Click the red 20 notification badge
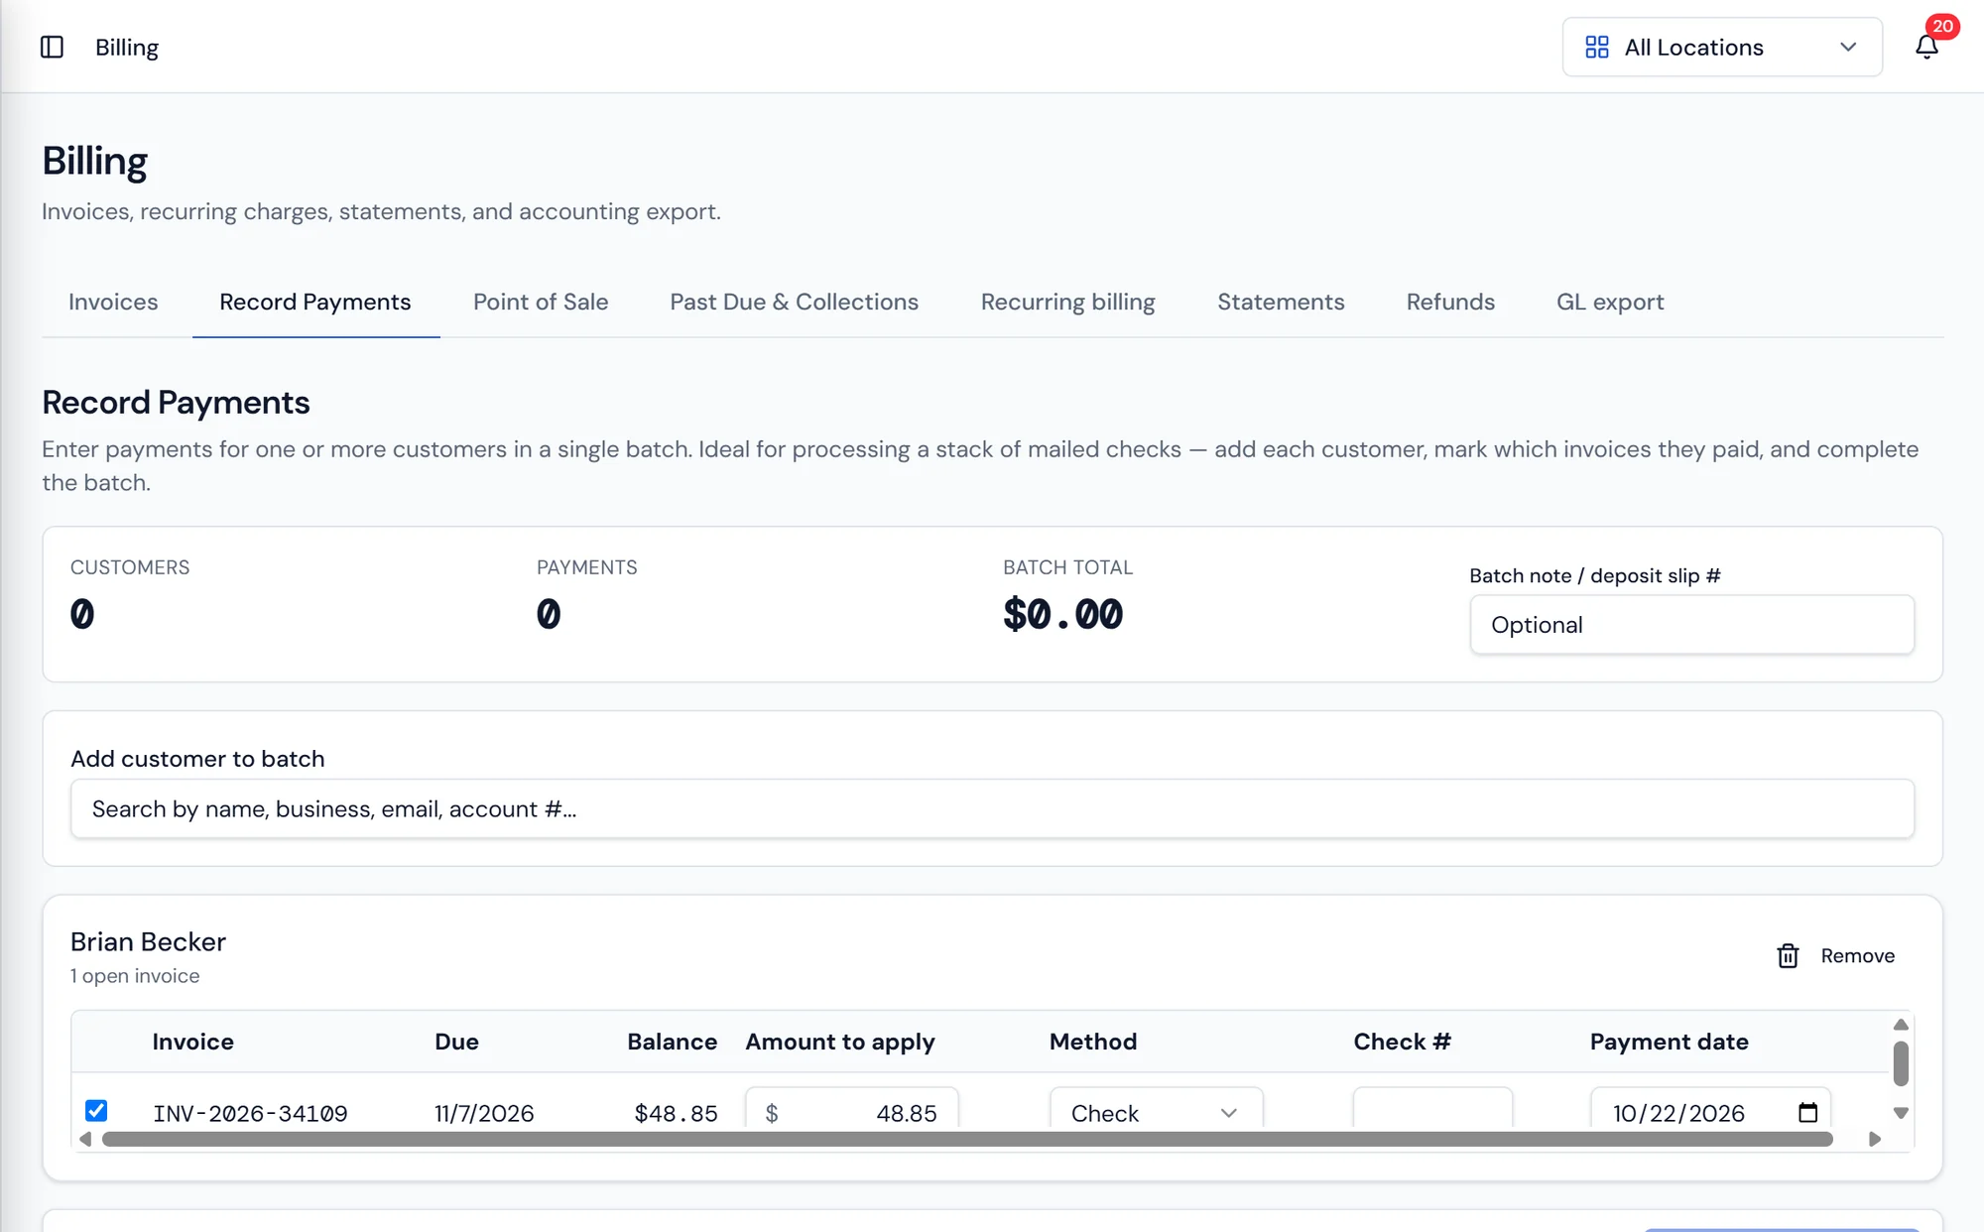 [x=1942, y=27]
